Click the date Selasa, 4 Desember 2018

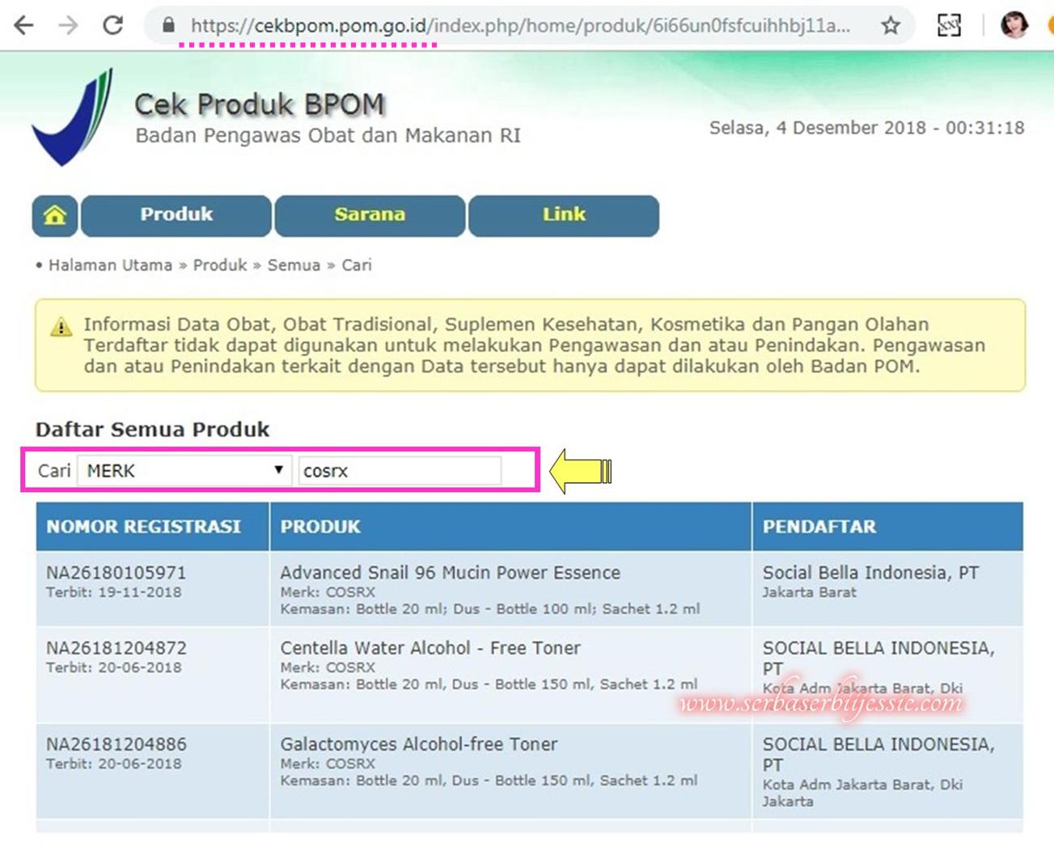817,128
